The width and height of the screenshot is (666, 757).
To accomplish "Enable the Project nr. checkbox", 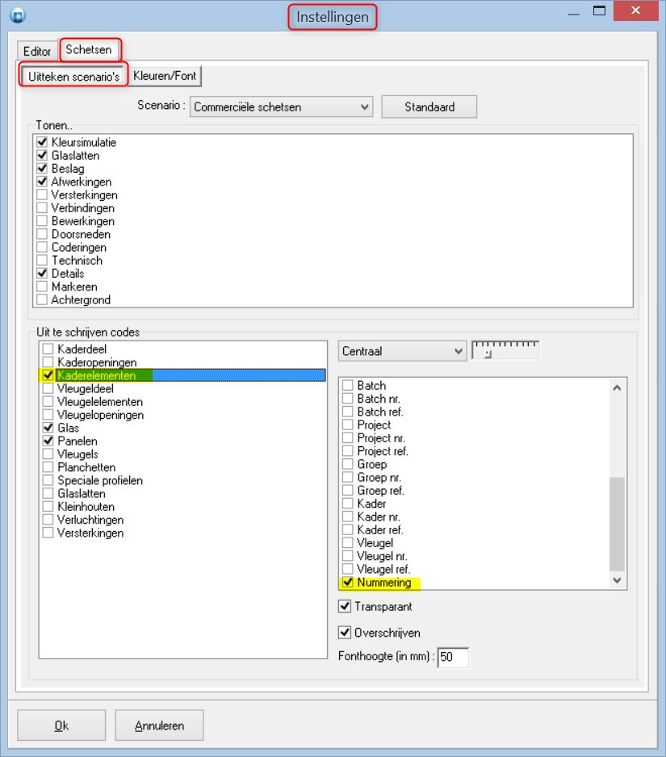I will pyautogui.click(x=348, y=437).
